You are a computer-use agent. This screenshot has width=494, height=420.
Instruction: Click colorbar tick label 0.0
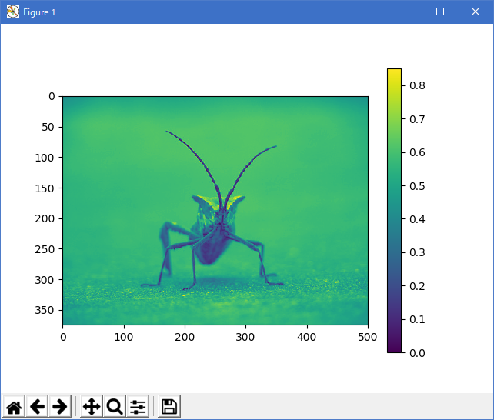click(x=417, y=353)
